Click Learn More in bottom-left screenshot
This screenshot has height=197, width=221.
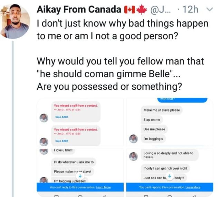(103, 187)
